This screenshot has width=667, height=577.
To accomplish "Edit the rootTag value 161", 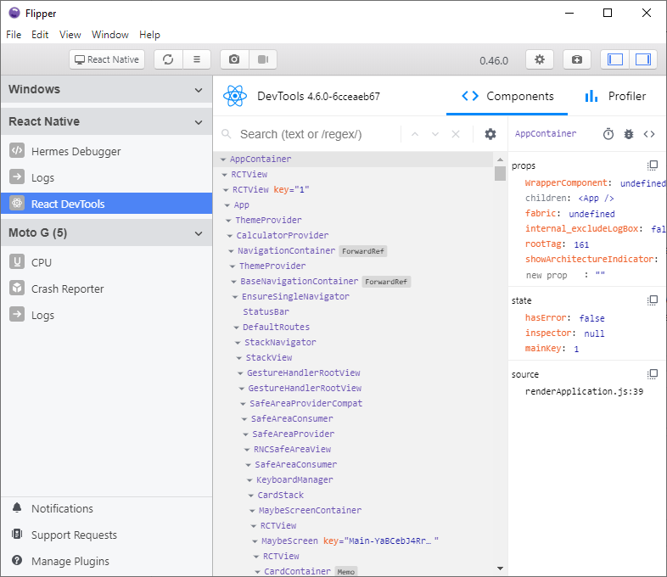I will coord(581,244).
